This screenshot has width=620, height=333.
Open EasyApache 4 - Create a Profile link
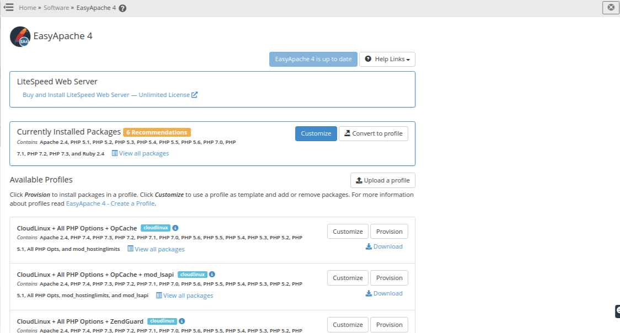pos(110,203)
